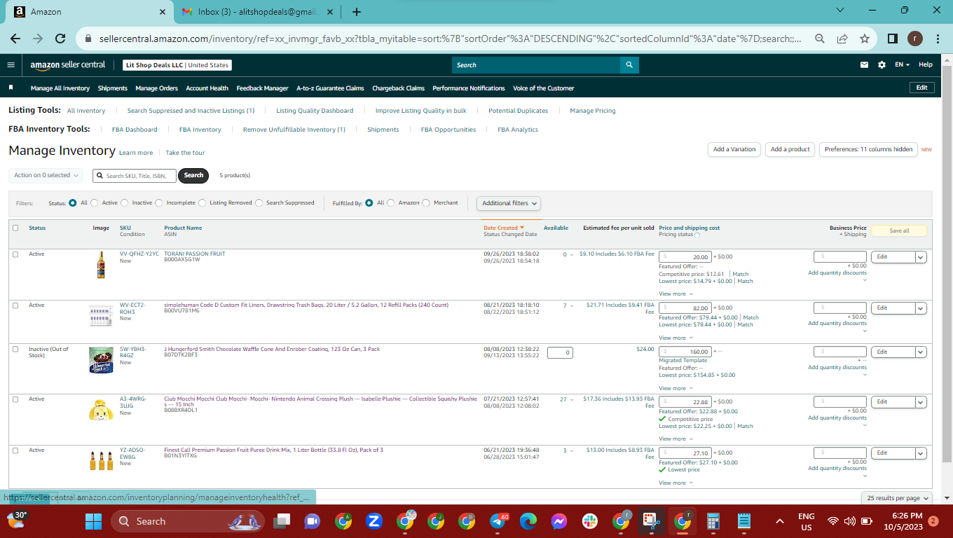The image size is (953, 538).
Task: Open the Seller Central settings gear
Action: (882, 65)
